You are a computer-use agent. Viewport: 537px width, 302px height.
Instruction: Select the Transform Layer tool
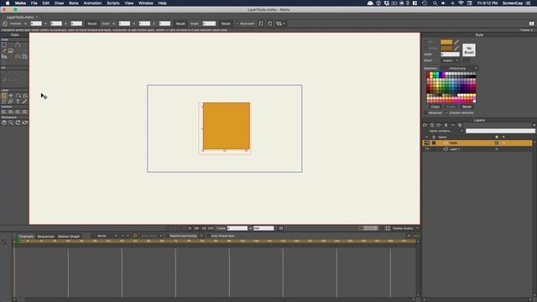4,96
